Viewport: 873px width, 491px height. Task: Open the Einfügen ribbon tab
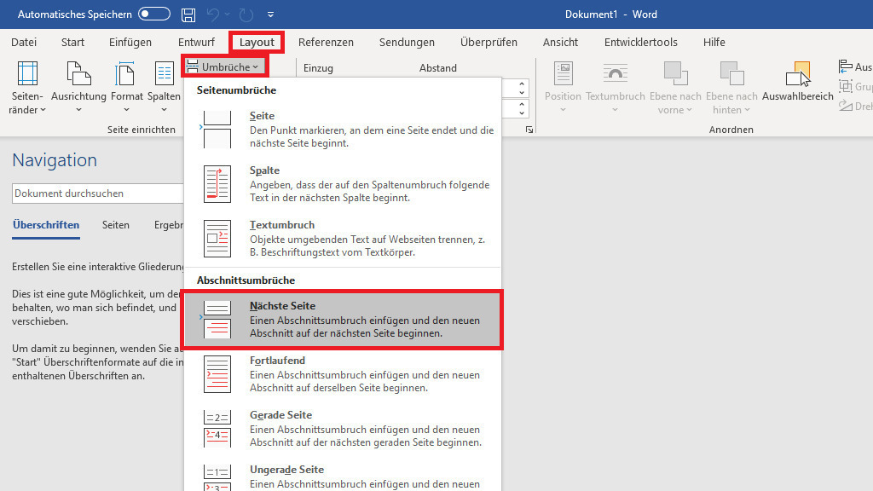pos(130,42)
